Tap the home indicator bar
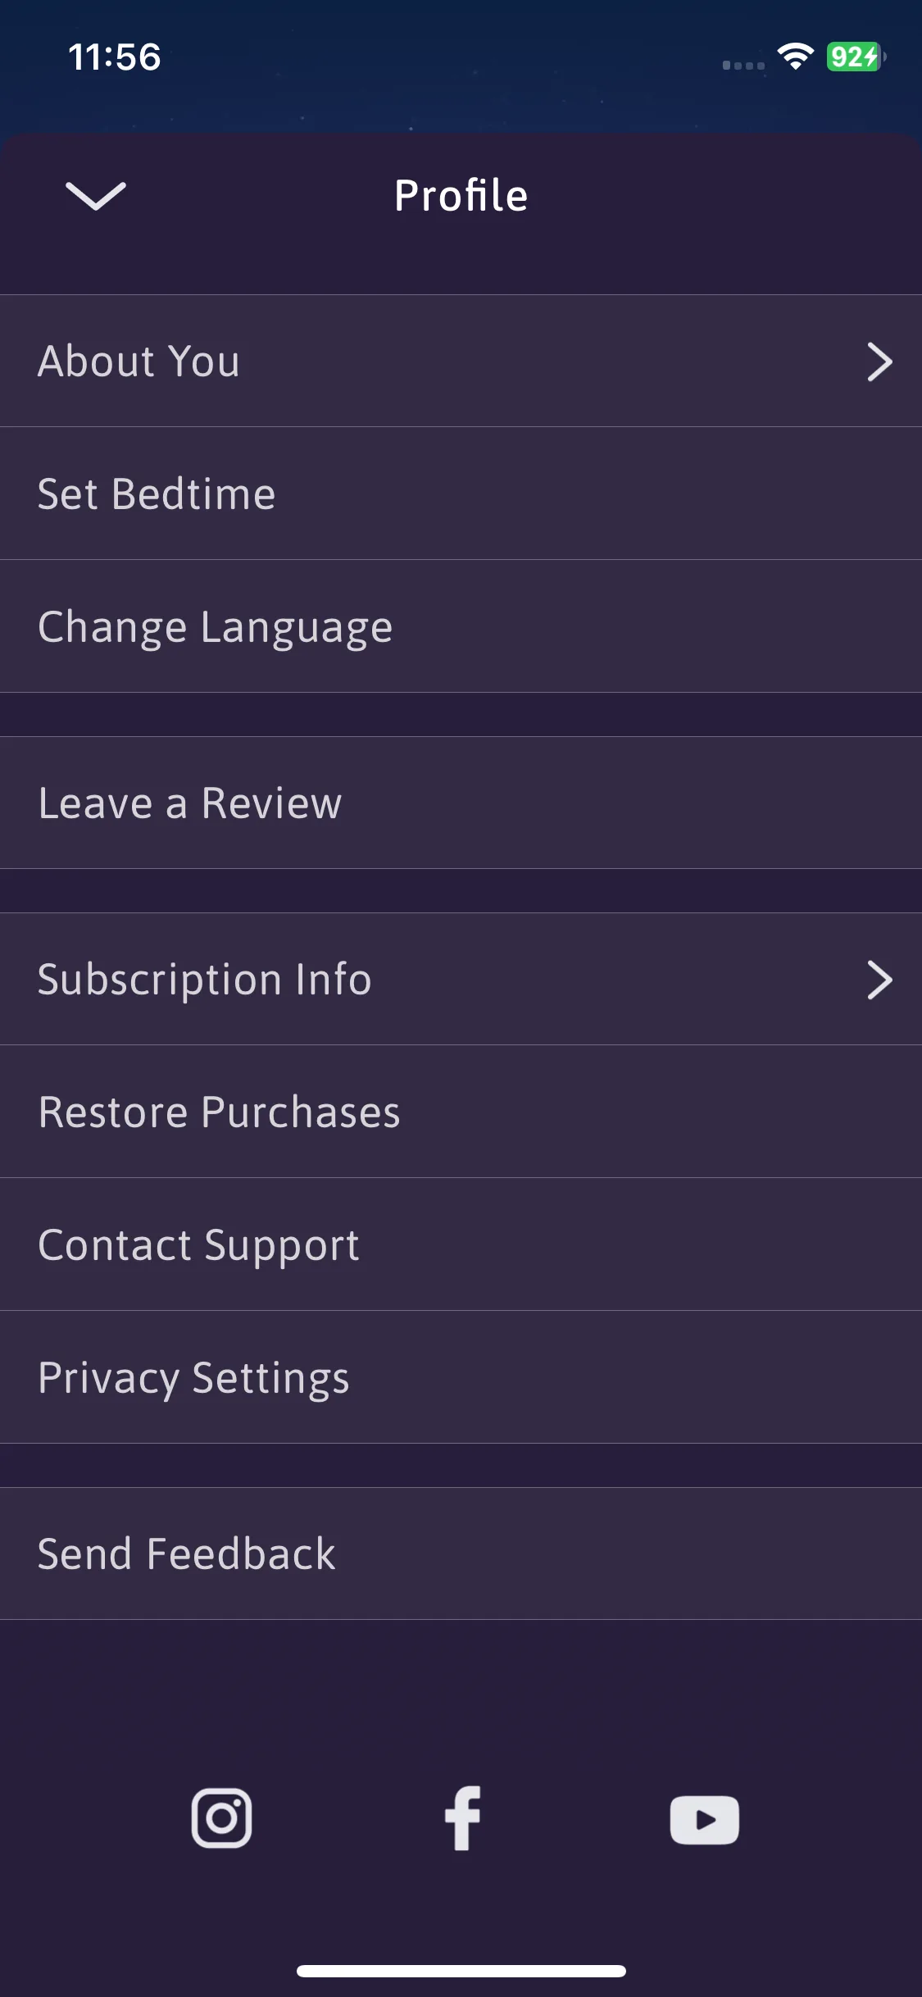This screenshot has width=922, height=1997. [461, 1971]
